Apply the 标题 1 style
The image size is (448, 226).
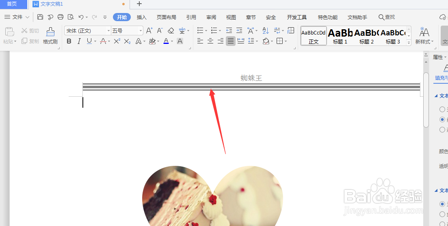[x=340, y=36]
